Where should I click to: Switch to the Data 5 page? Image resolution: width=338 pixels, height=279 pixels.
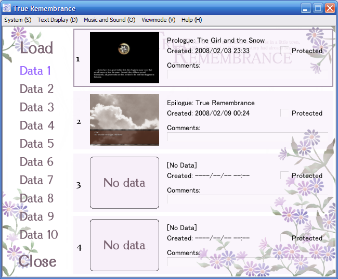[x=36, y=144]
